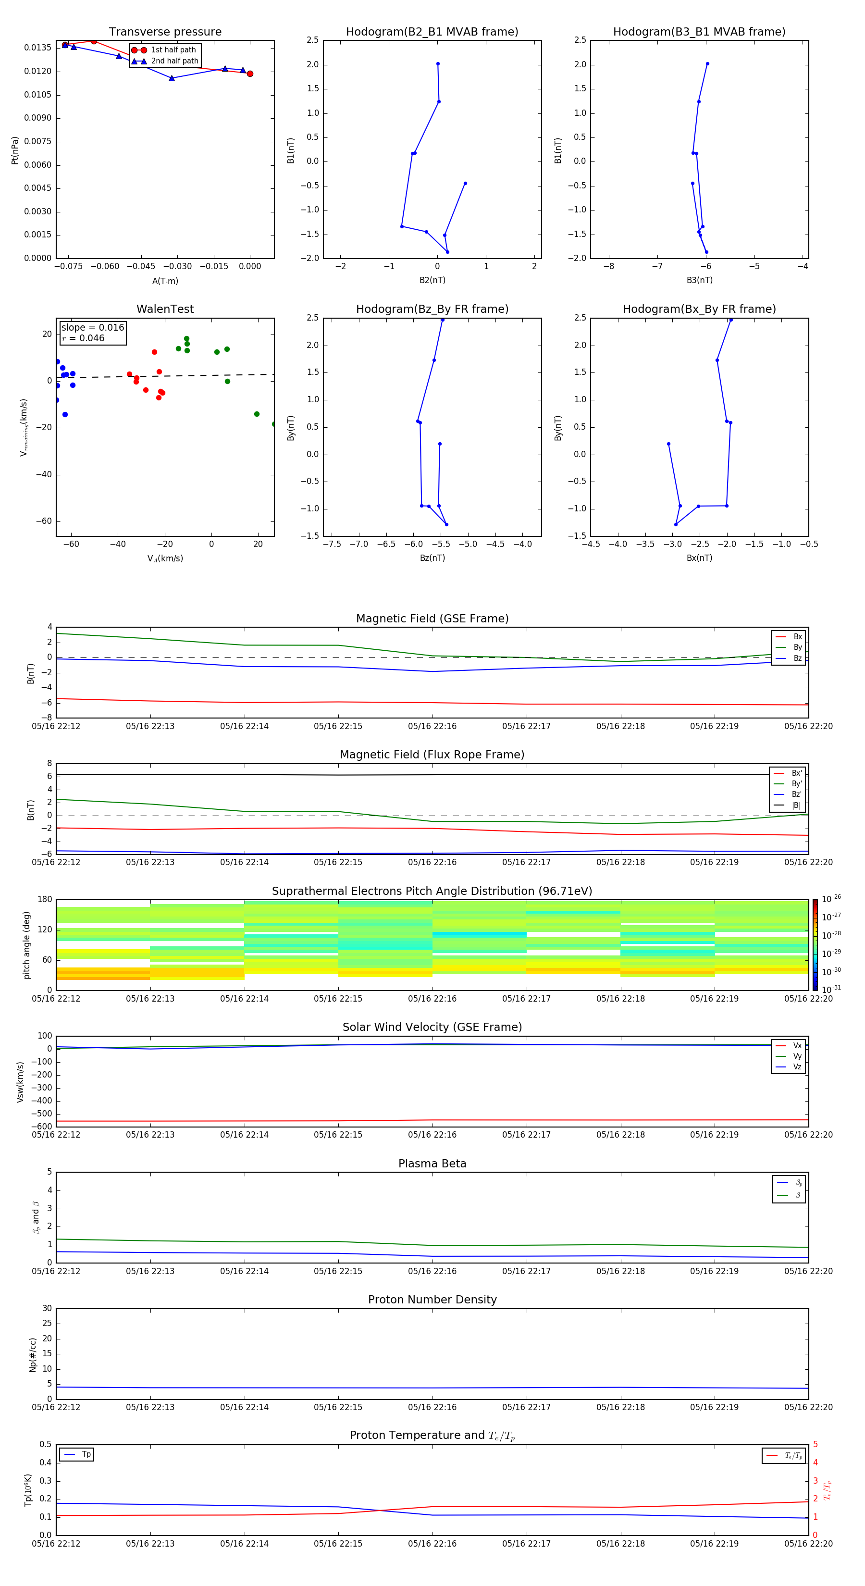Click the 'pitch angle (deg)' y-axis label
Image resolution: width=865 pixels, height=1586 pixels.
coord(26,945)
